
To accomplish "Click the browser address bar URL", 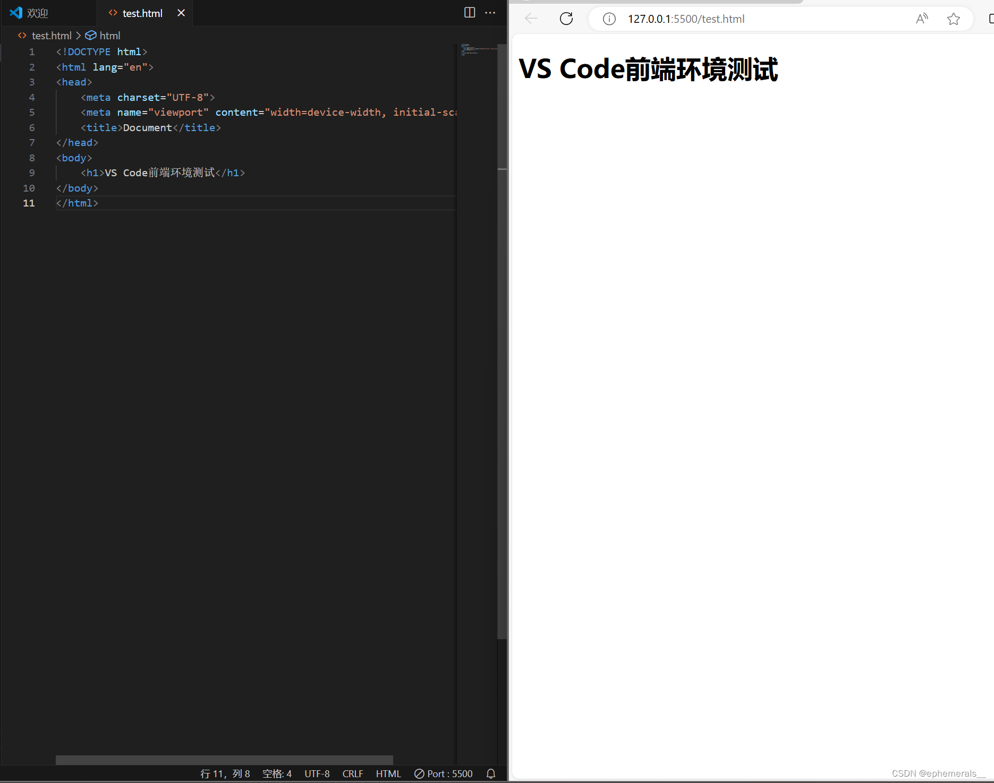I will pos(686,19).
